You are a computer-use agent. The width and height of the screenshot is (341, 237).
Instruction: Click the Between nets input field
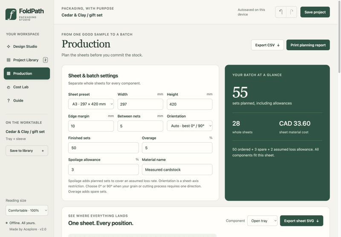tap(140, 126)
